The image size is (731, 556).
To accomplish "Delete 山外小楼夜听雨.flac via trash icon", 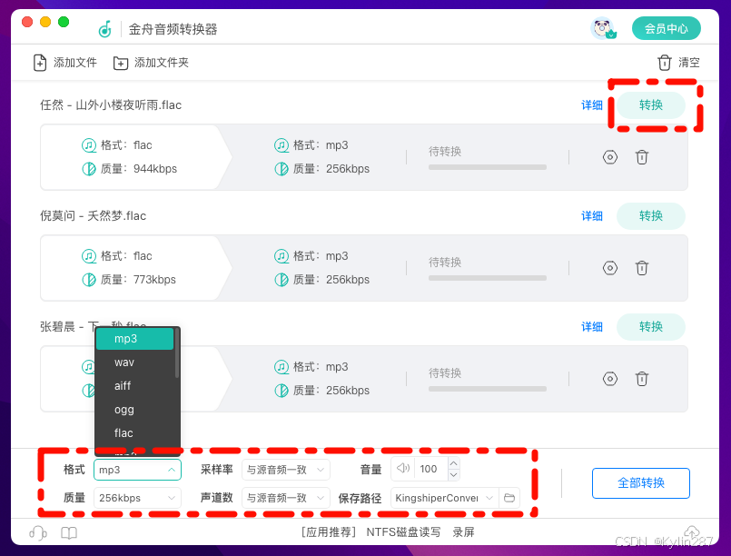I will click(x=642, y=157).
